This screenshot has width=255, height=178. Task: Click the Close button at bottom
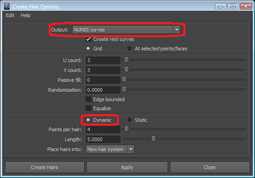[x=210, y=167]
